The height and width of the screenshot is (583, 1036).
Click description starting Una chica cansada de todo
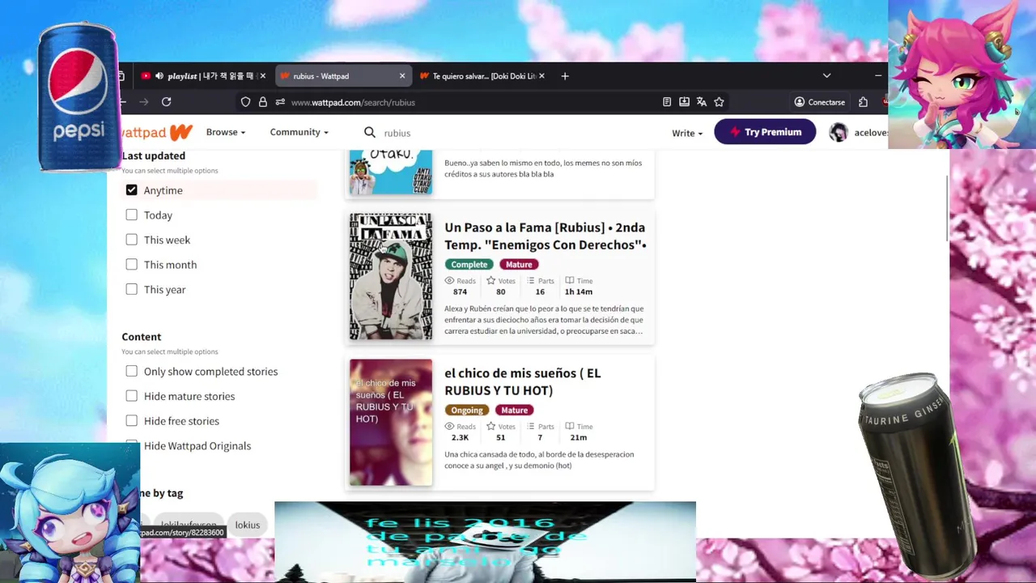click(x=539, y=460)
